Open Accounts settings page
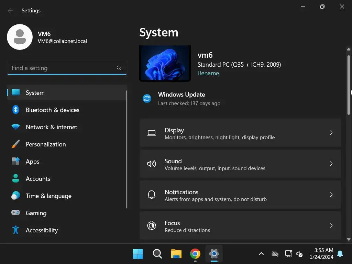Viewport: 352px width, 264px height. coord(67,179)
